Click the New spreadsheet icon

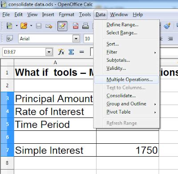pos(9,26)
